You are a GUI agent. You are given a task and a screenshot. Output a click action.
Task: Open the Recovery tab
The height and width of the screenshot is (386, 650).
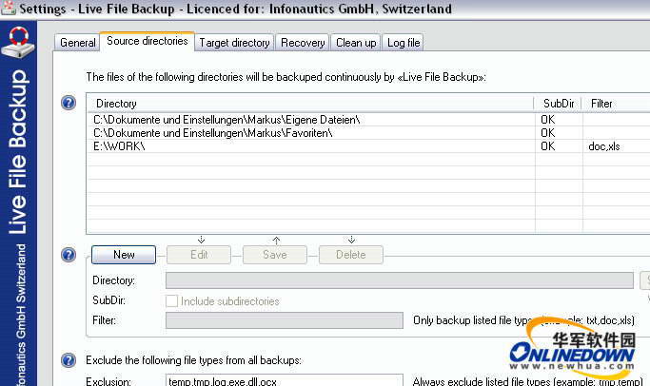(303, 43)
